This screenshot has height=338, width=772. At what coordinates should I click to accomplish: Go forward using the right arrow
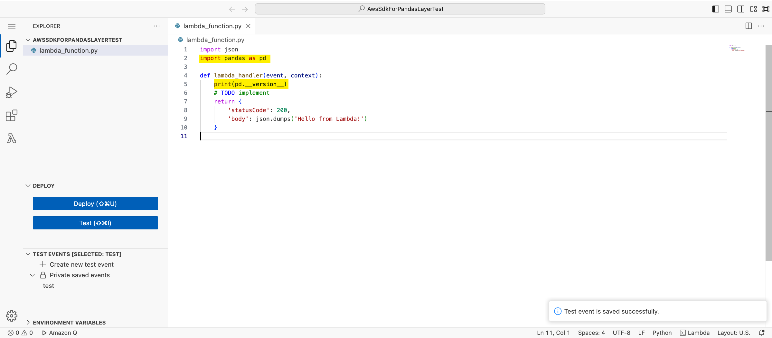point(245,9)
